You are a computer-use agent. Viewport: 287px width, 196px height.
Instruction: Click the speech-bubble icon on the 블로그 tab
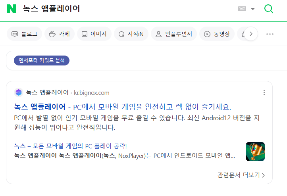(x=15, y=34)
